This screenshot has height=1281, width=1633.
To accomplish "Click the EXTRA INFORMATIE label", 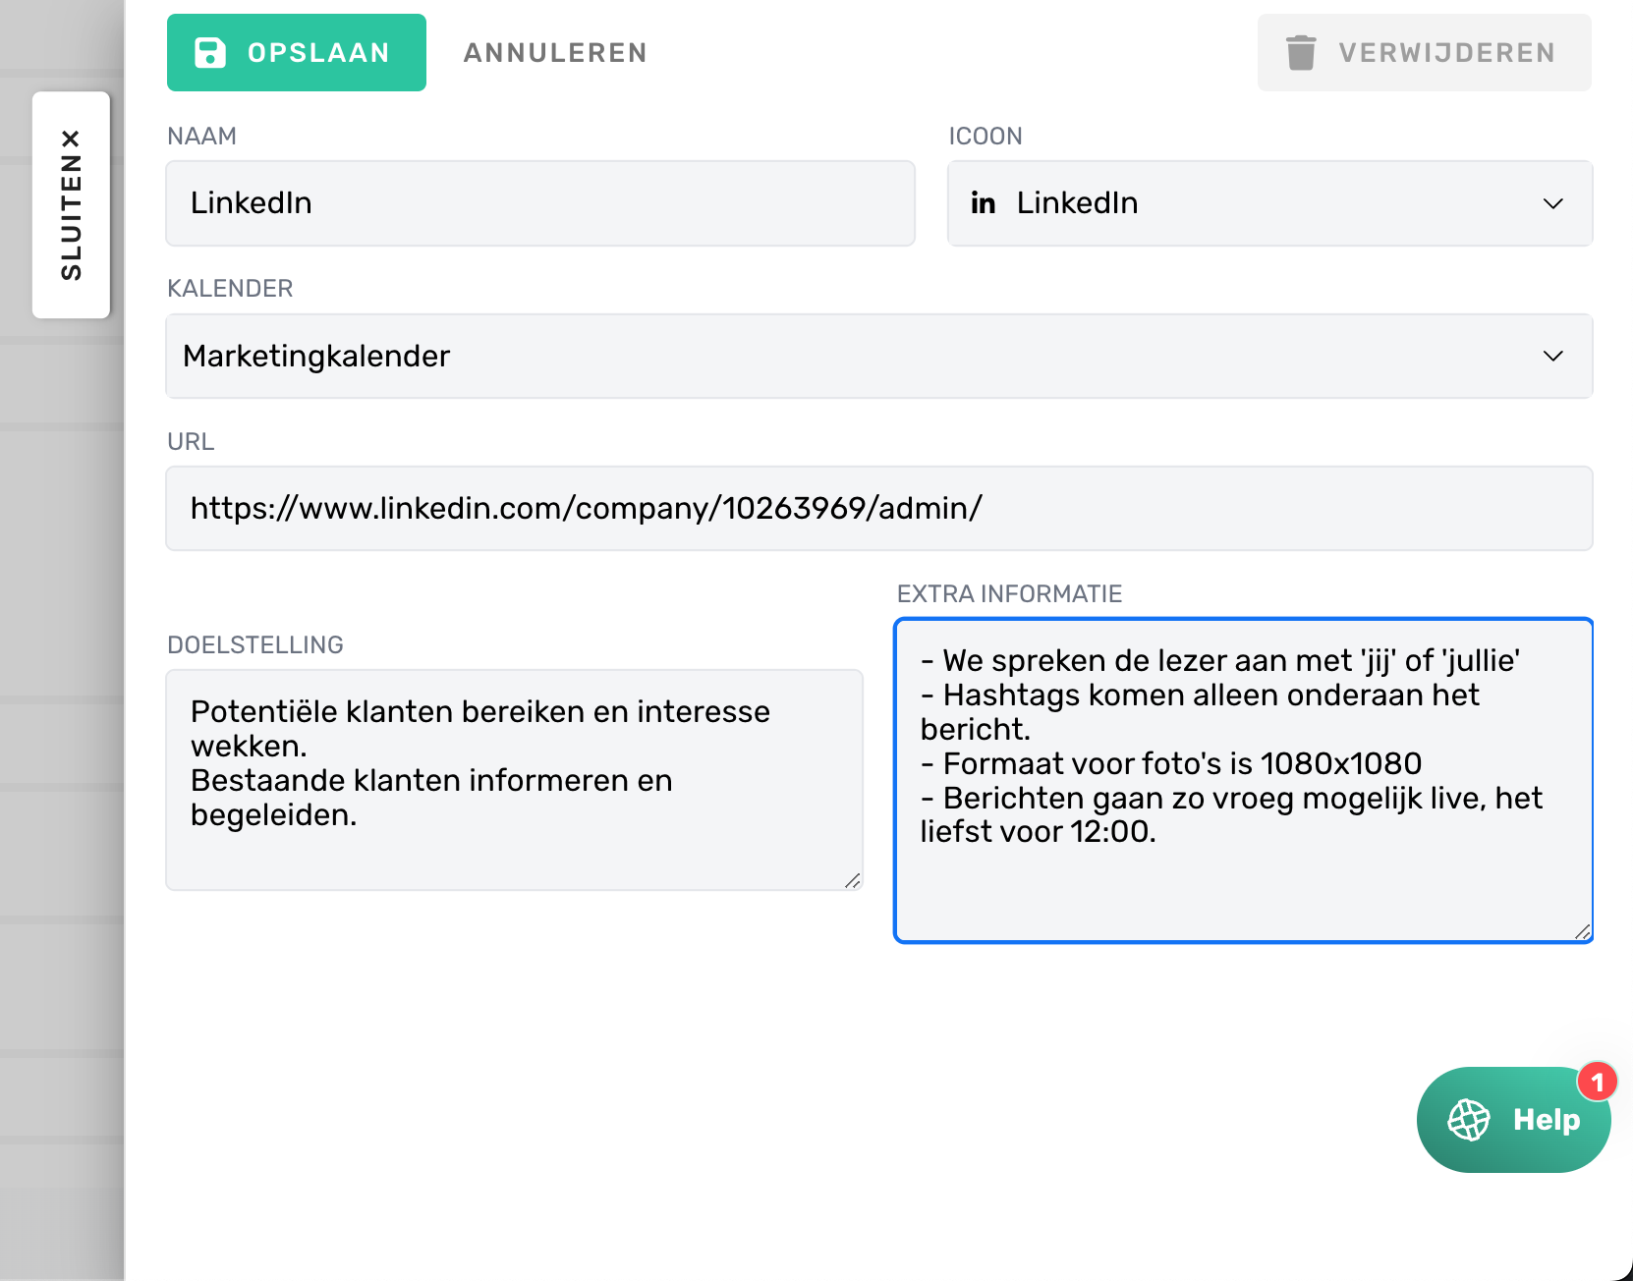I will pyautogui.click(x=1009, y=594).
